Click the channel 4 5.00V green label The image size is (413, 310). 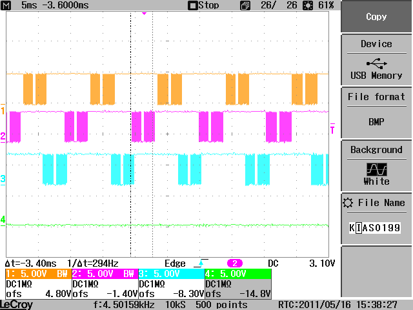tap(238, 274)
